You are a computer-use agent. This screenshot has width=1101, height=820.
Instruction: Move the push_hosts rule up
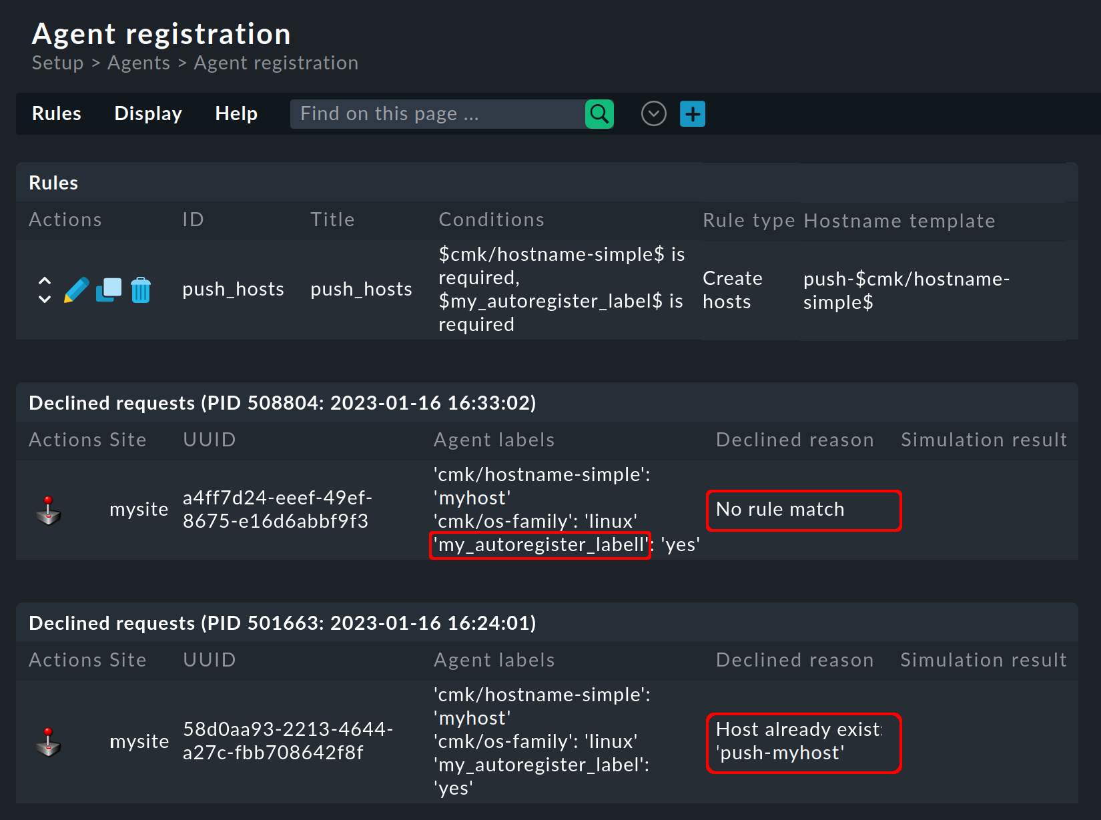(x=44, y=280)
